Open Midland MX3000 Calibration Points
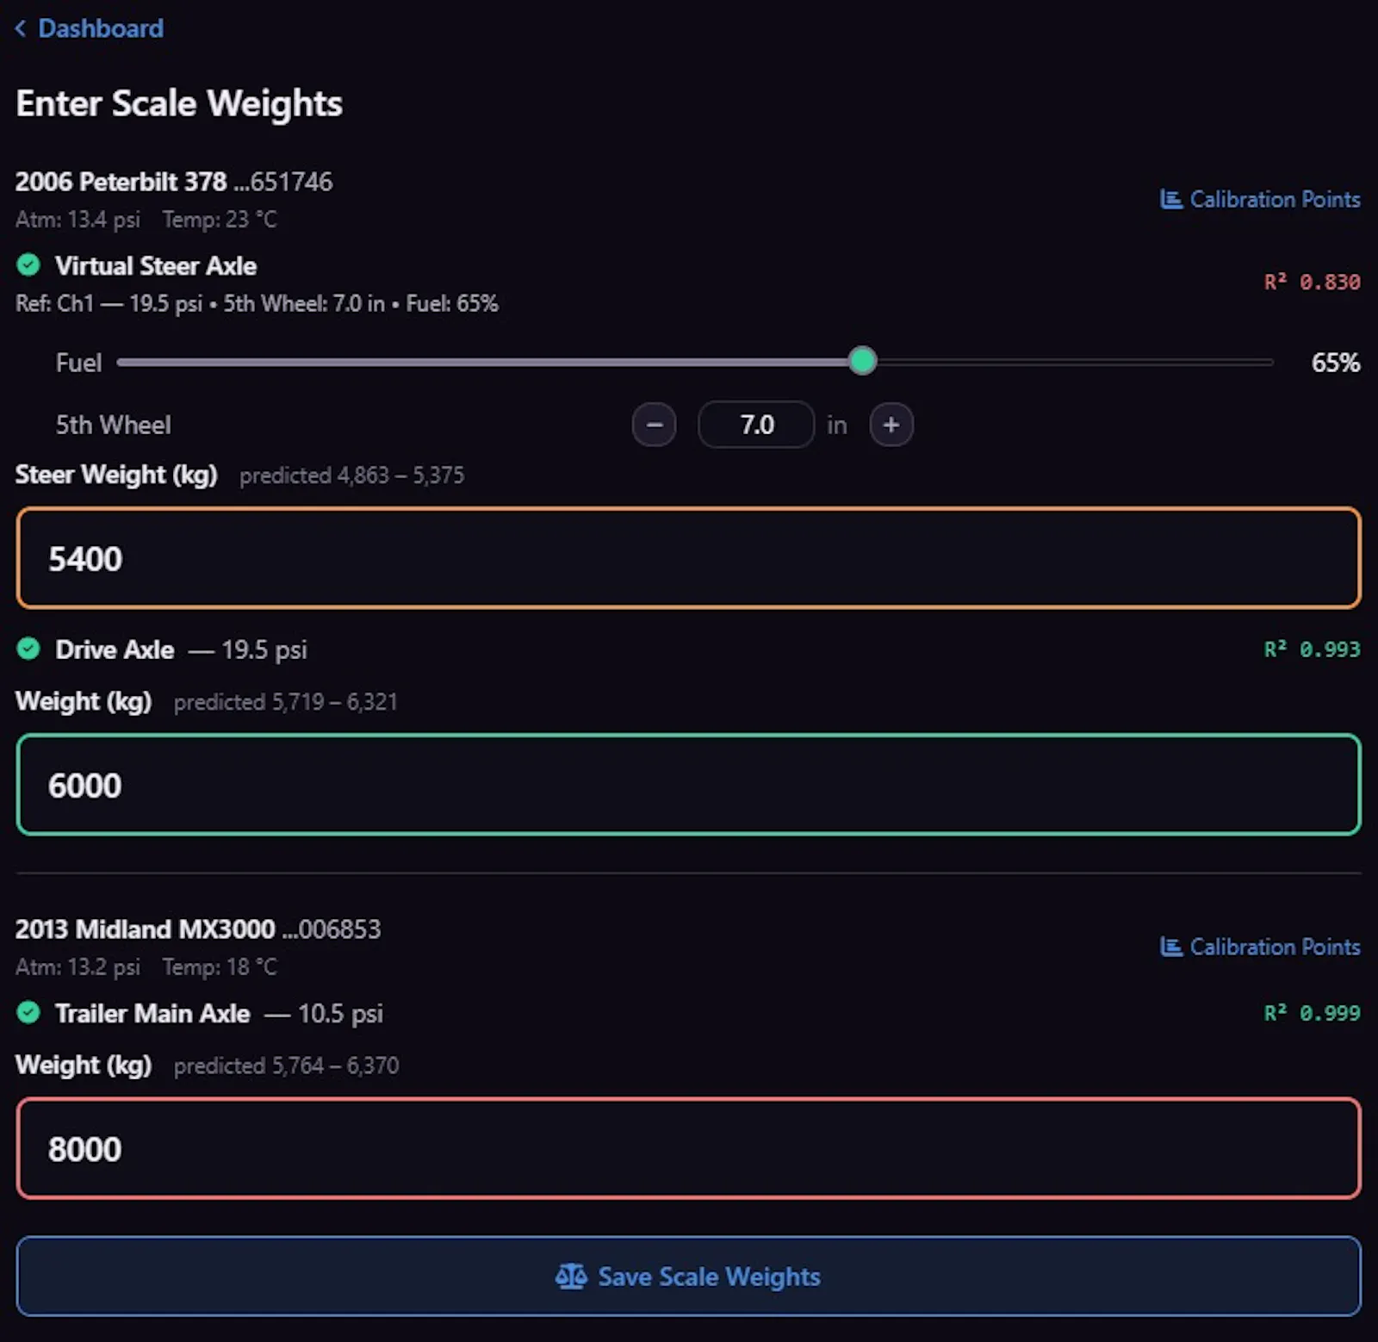Screen dimensions: 1378x1342 pos(1260,947)
